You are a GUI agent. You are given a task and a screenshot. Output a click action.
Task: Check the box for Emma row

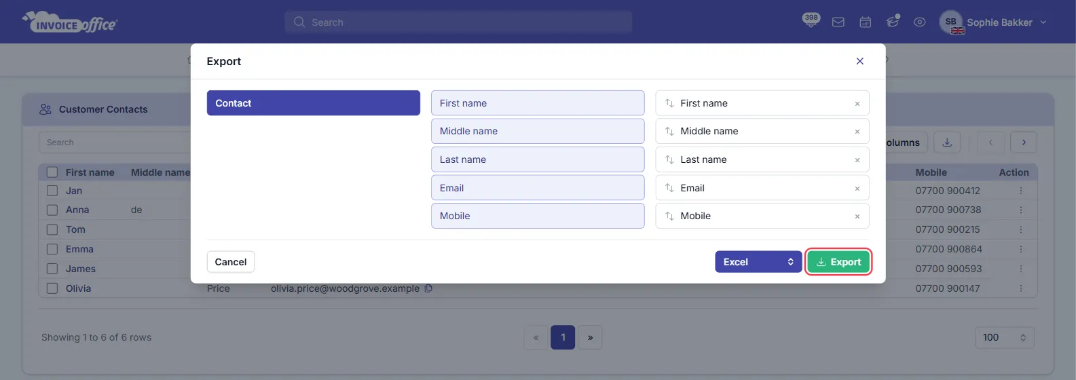coord(52,249)
